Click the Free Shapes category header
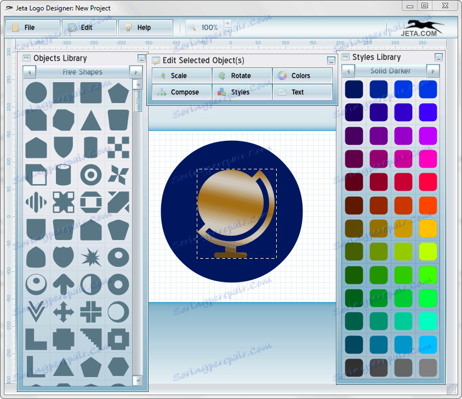The image size is (462, 399). [83, 72]
